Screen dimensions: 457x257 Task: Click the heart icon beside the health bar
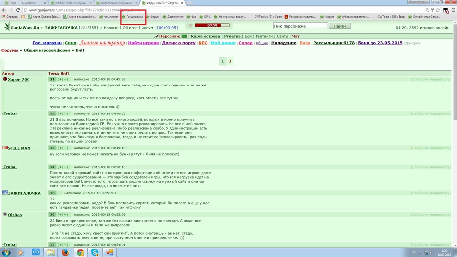pyautogui.click(x=190, y=26)
